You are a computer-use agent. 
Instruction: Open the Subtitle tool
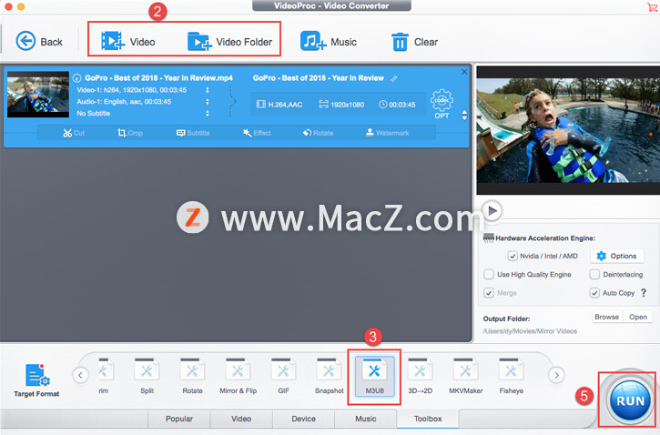tap(193, 133)
